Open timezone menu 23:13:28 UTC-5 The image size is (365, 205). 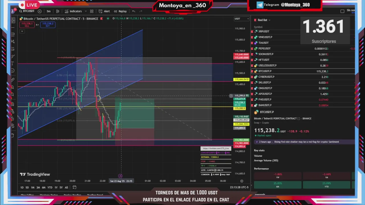coord(239,187)
